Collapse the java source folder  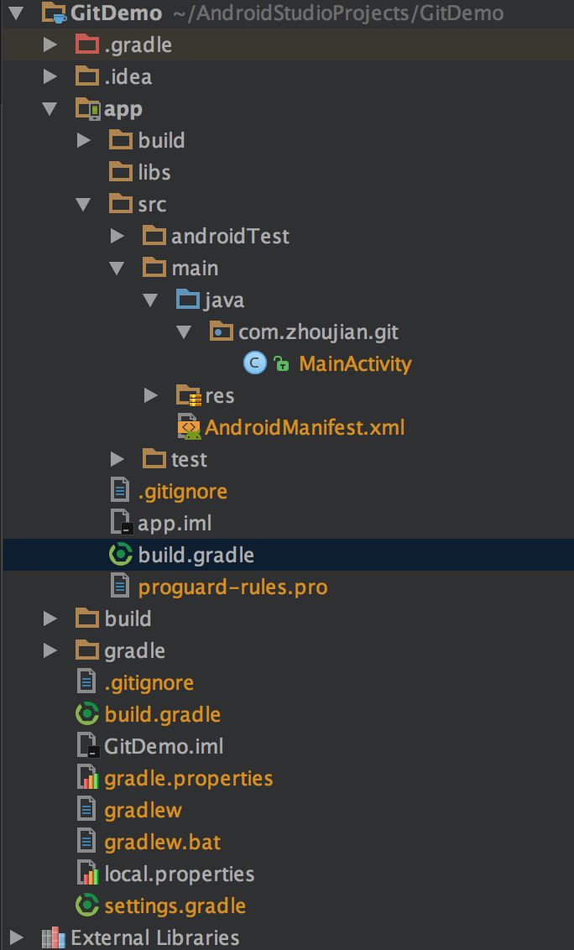tap(151, 300)
